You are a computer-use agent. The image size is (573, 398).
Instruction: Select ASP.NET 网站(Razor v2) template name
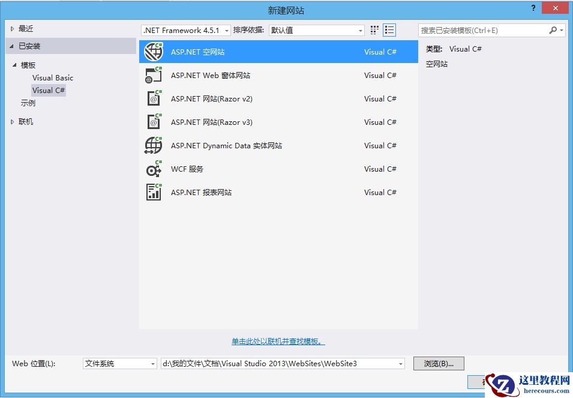tap(212, 98)
